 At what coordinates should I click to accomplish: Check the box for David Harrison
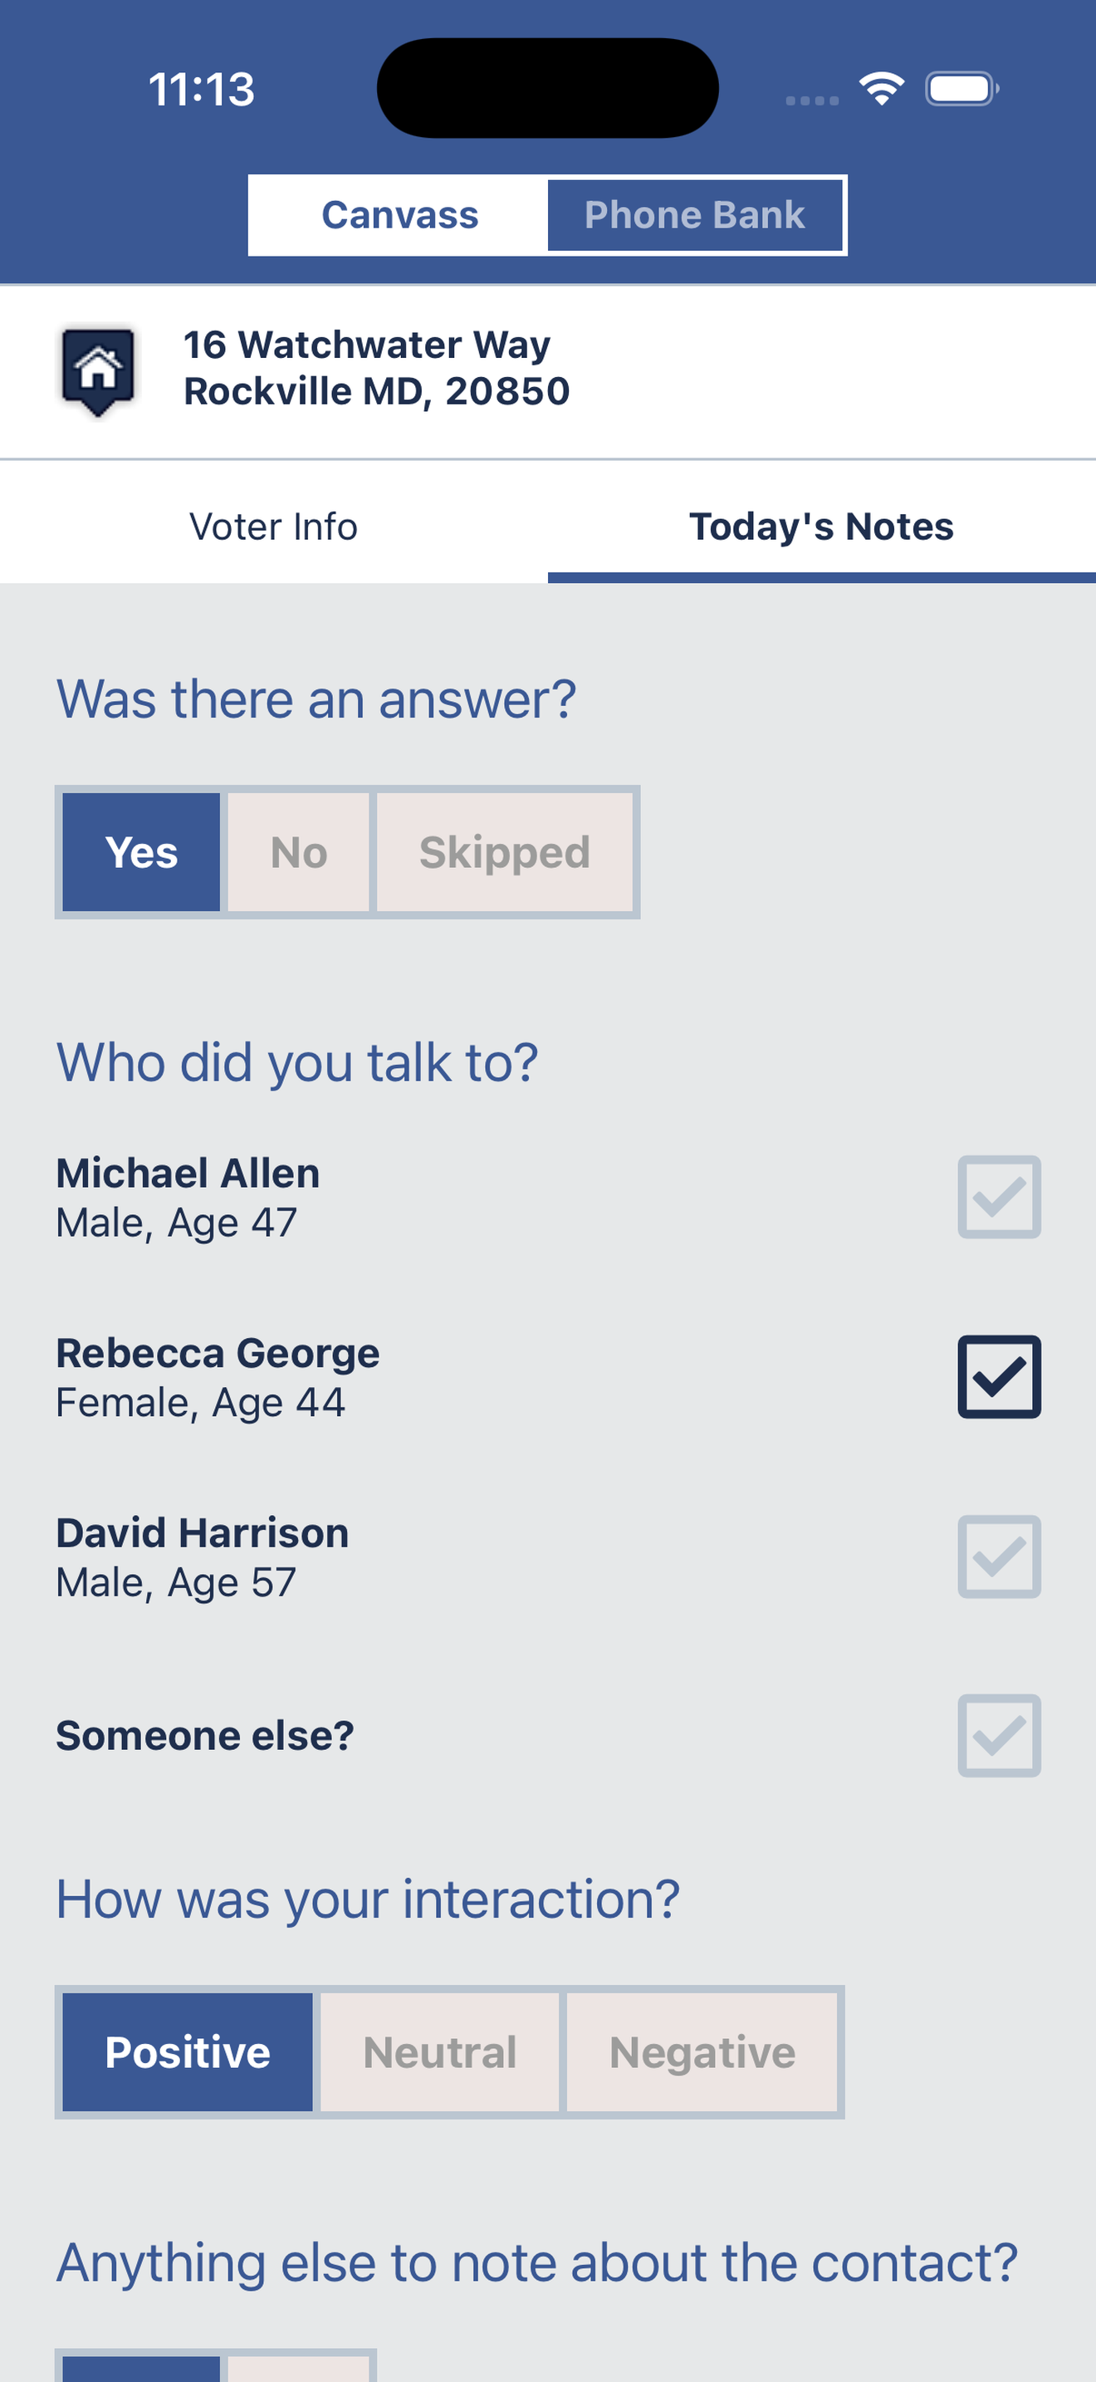click(x=999, y=1556)
